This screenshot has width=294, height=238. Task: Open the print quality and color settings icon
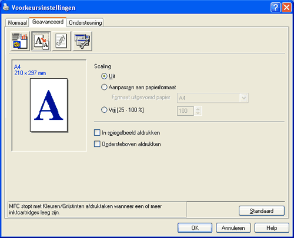tap(20, 41)
